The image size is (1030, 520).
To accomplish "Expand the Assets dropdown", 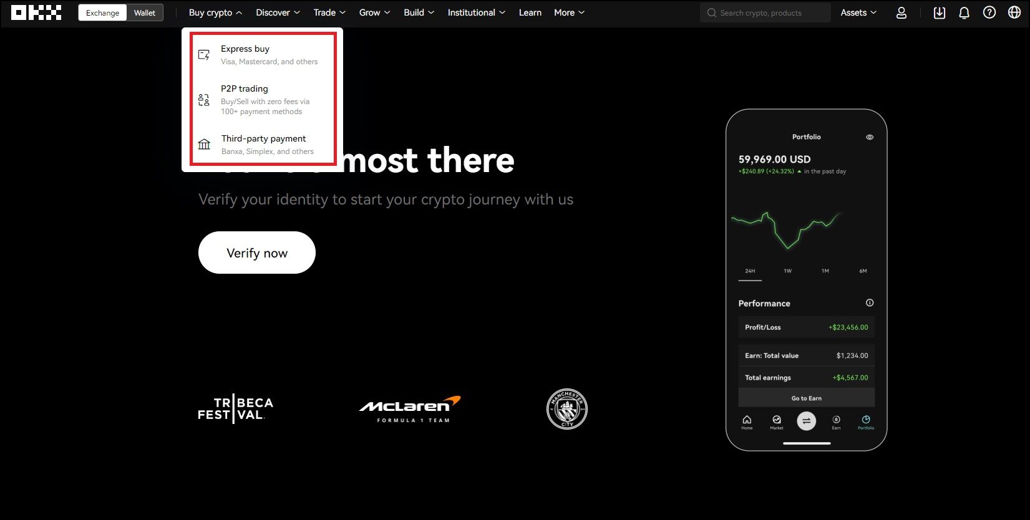I will click(858, 12).
